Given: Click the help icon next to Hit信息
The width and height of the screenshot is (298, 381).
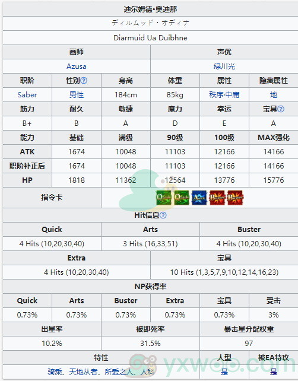Looking at the screenshot, I should click(x=163, y=215).
